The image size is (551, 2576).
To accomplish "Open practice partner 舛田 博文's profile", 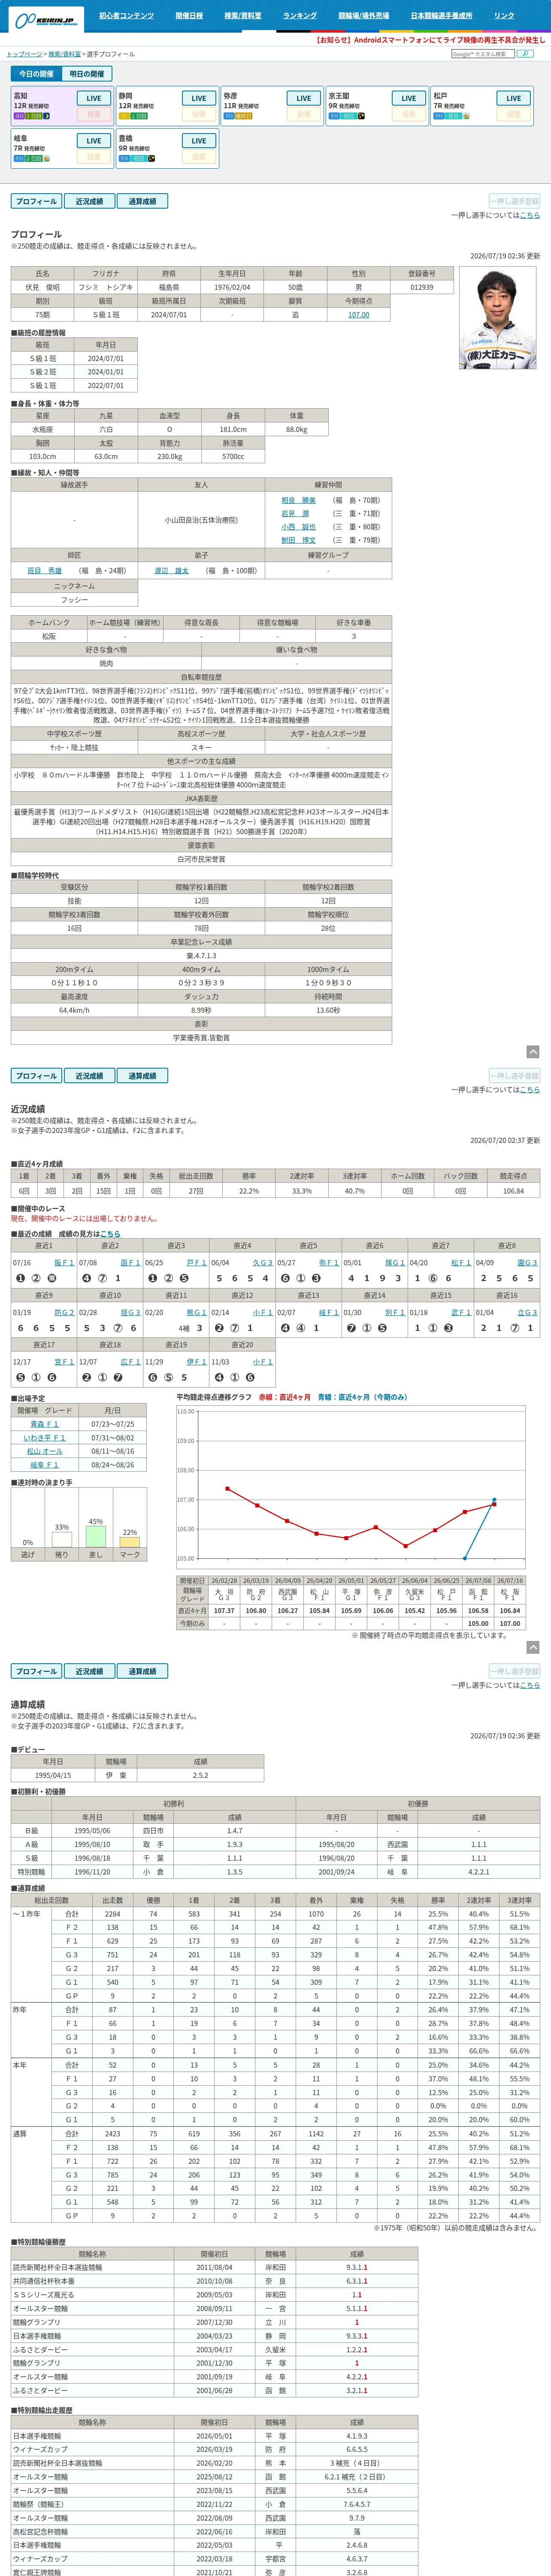I will click(298, 540).
